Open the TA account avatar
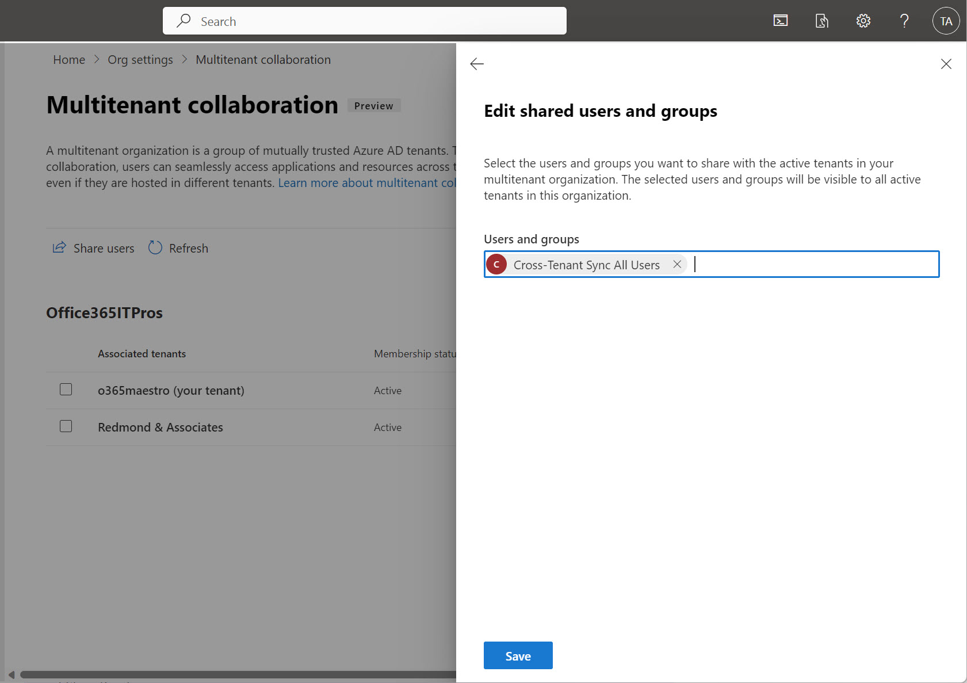 pyautogui.click(x=946, y=21)
